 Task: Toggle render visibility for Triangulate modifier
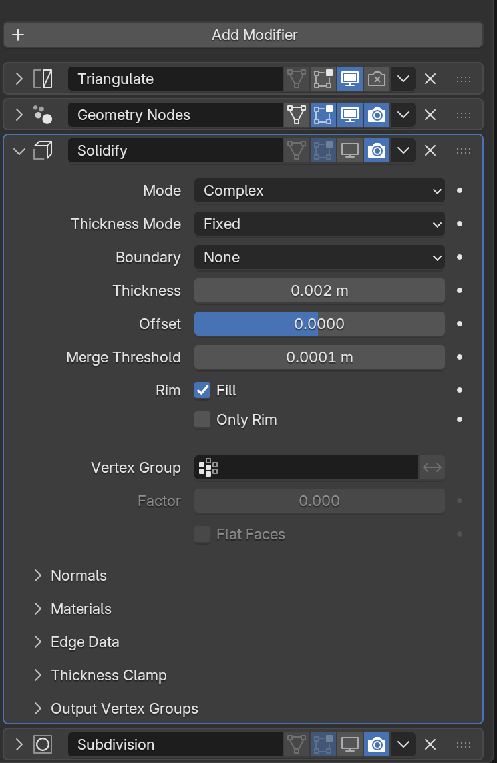coord(377,79)
